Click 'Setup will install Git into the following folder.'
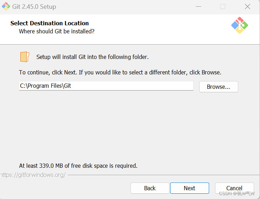The image size is (260, 199). (93, 57)
